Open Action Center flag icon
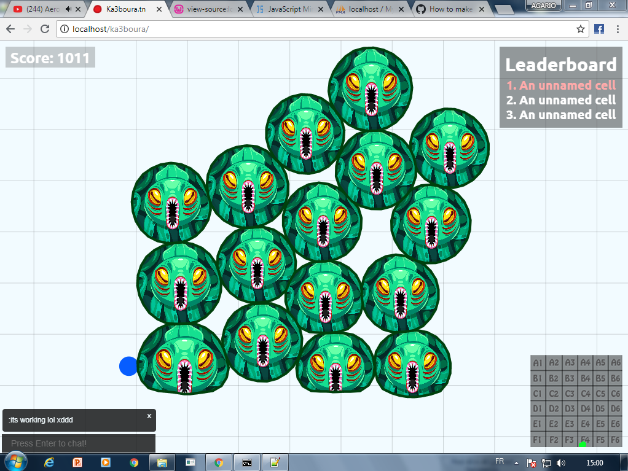 pos(532,463)
